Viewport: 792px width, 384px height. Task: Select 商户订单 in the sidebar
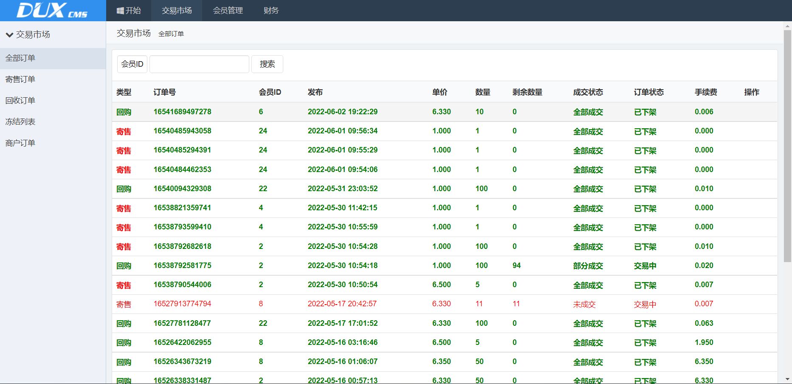[53, 143]
